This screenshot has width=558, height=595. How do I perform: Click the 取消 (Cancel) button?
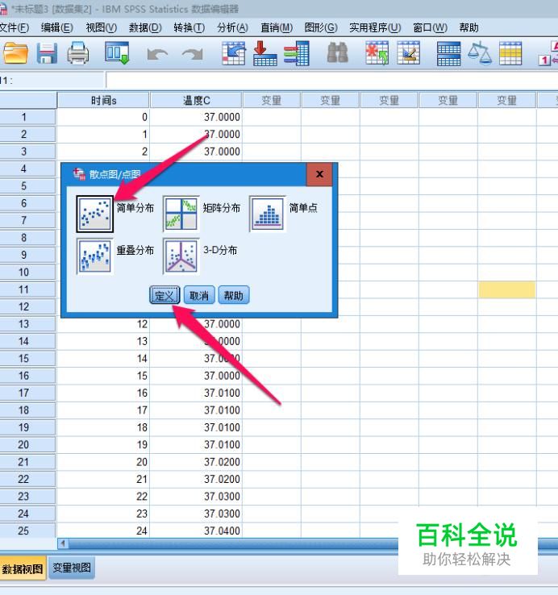199,295
